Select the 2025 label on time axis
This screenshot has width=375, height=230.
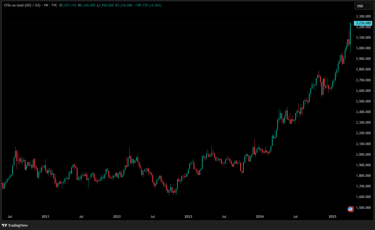click(x=332, y=217)
